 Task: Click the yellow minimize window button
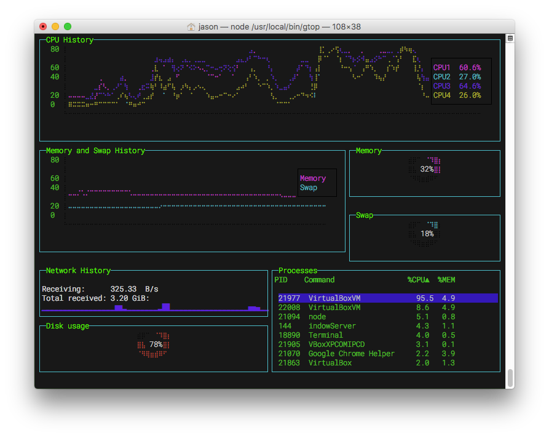tap(55, 26)
